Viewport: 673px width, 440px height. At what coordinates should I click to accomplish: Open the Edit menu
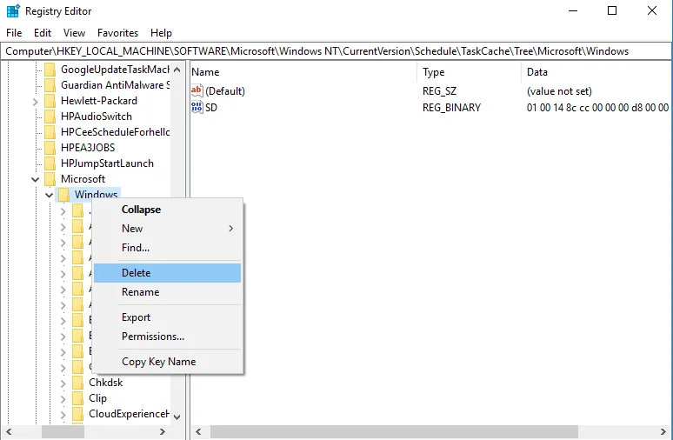tap(43, 33)
